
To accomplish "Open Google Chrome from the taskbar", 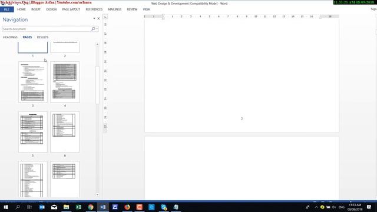I will (91, 207).
